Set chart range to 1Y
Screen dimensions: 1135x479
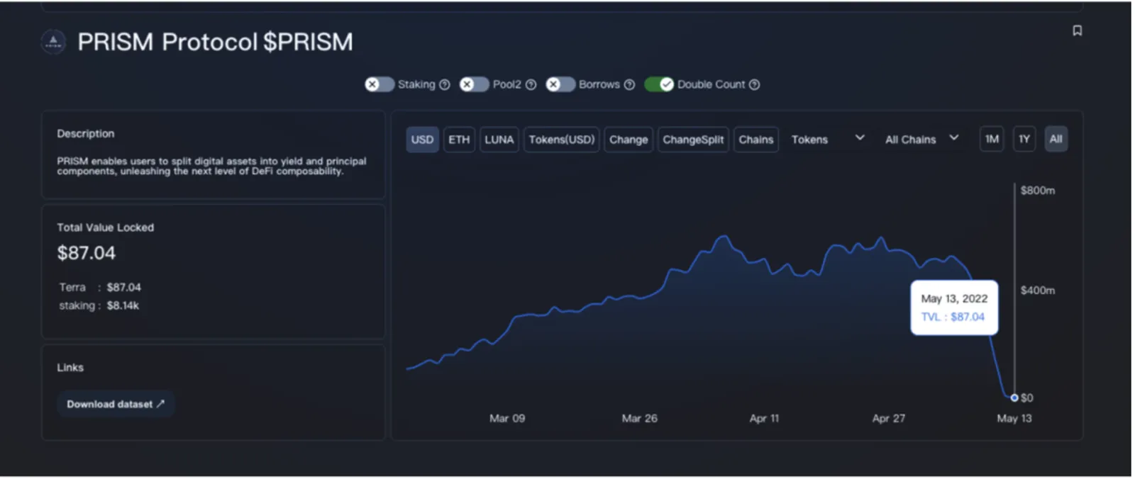pos(1024,139)
